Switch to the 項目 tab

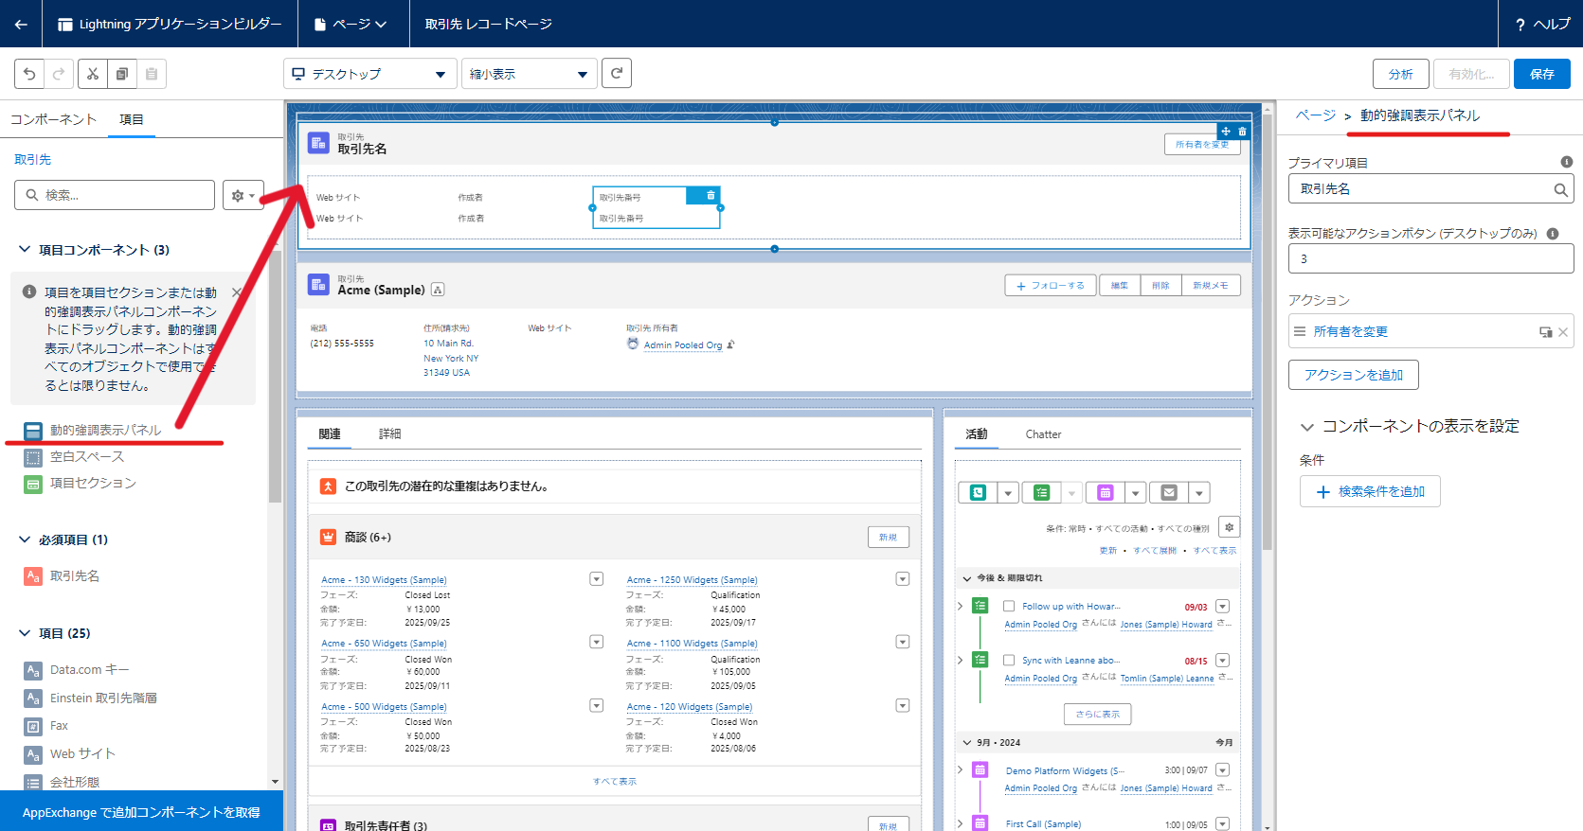(132, 119)
